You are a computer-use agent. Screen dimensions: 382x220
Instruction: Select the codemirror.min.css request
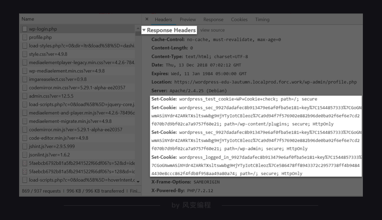(x=77, y=88)
